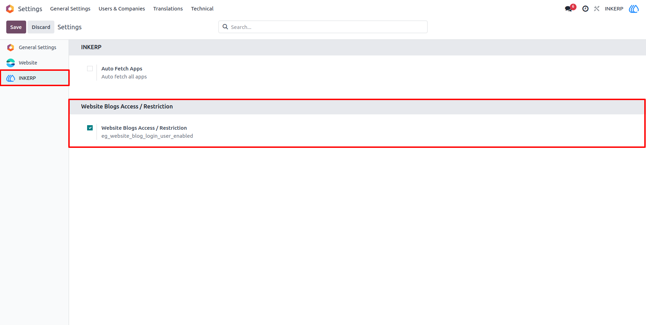
Task: Click the Settings breadcrumb title
Action: (x=69, y=27)
